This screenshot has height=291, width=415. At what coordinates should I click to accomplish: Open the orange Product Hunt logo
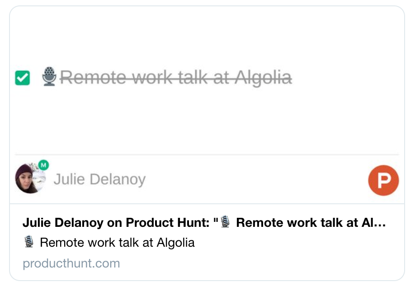click(383, 180)
